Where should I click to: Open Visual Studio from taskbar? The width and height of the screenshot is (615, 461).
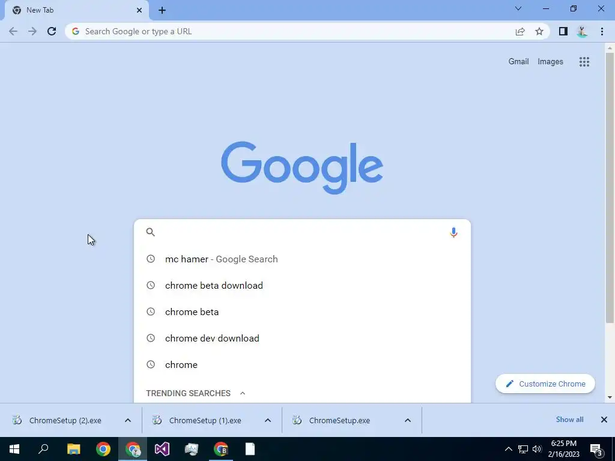click(162, 449)
